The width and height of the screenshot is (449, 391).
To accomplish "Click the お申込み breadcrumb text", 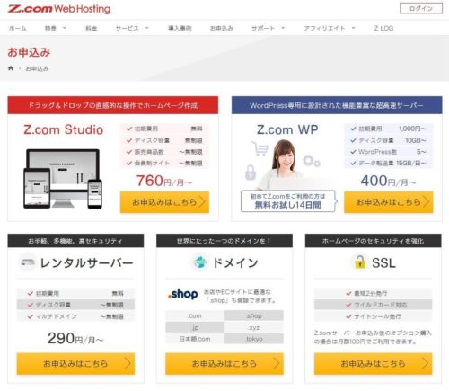I will 37,68.
